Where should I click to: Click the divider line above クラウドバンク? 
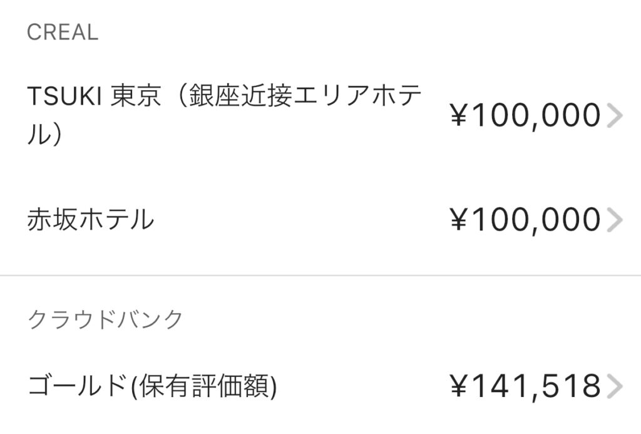click(320, 275)
